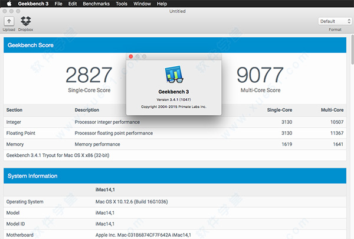Click Integer multi-core value 10507
This screenshot has width=354, height=239.
(337, 122)
